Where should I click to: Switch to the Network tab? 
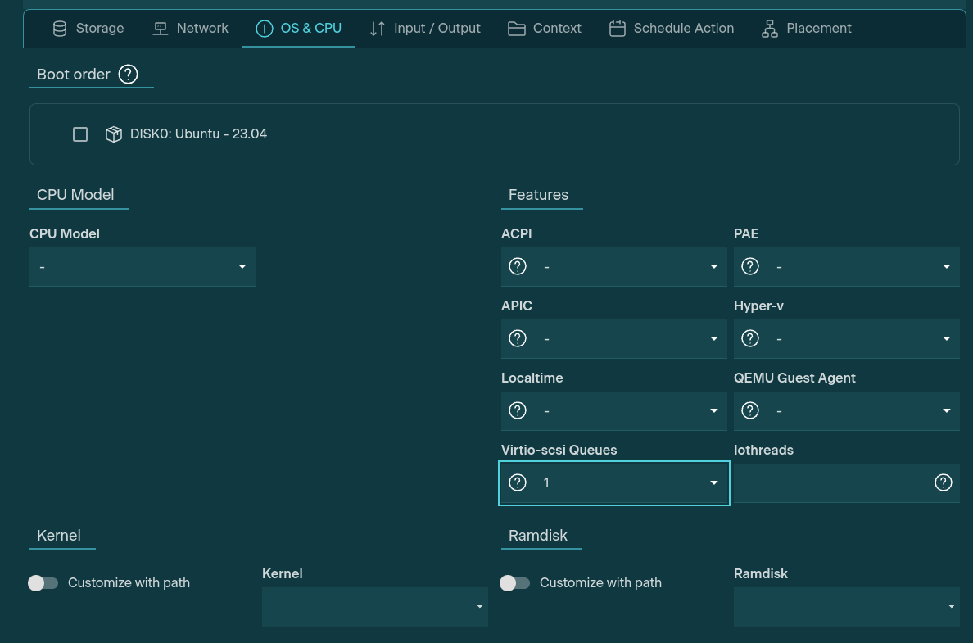pos(191,29)
